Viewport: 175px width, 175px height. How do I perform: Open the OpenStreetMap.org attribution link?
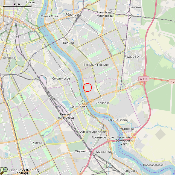[x=24, y=170]
